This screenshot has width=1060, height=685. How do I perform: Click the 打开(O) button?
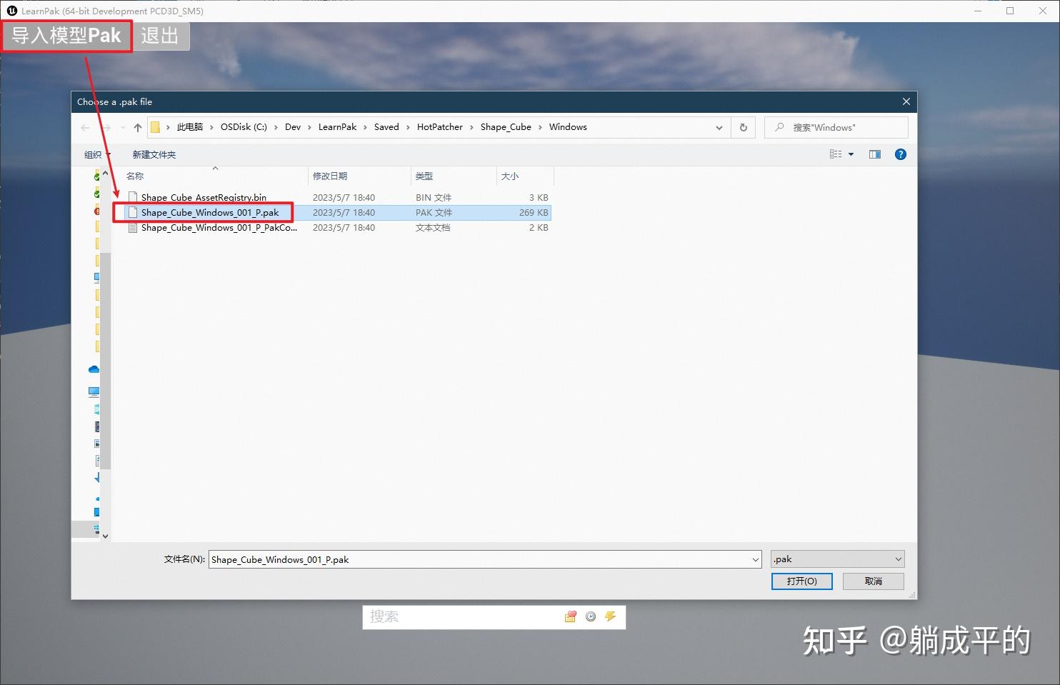pyautogui.click(x=801, y=581)
